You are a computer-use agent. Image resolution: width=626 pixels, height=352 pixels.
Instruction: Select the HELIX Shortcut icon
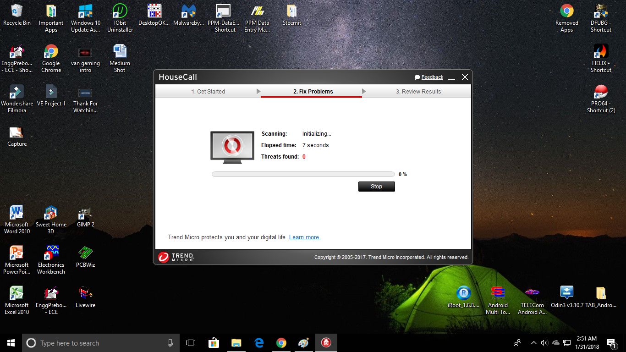(x=601, y=59)
